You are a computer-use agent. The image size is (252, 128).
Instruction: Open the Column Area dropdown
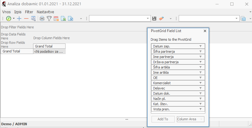[190, 119]
